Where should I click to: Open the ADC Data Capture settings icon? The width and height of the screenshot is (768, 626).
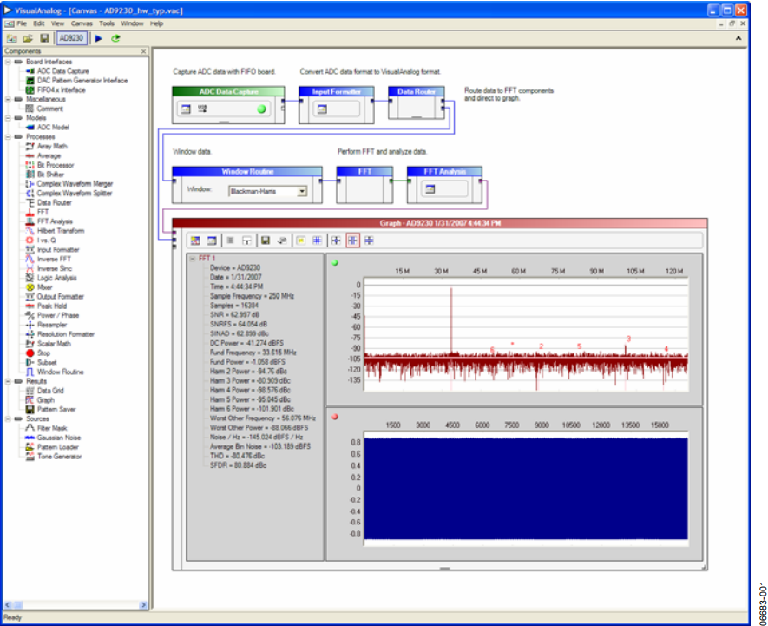[x=186, y=109]
